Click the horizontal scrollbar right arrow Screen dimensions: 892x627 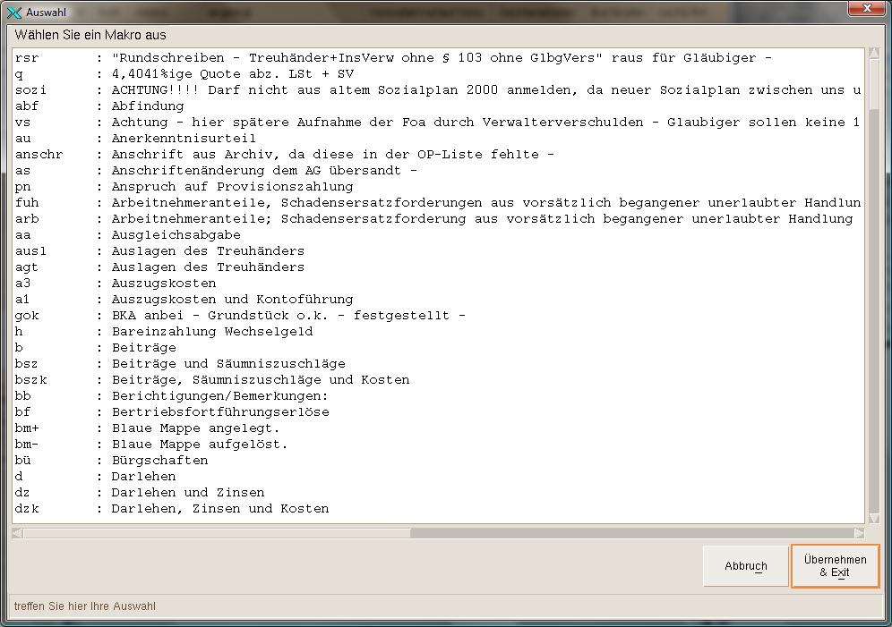pyautogui.click(x=859, y=533)
